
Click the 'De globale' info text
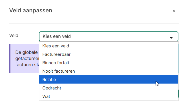pos(26,52)
